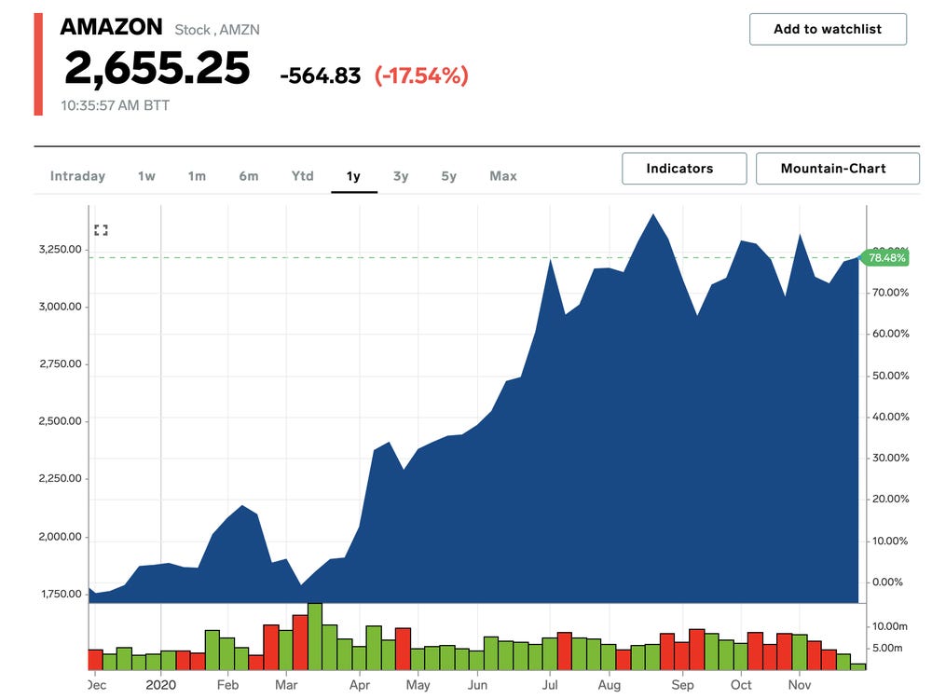Click the 3,000.00 y-axis label
932x699 pixels.
pyautogui.click(x=60, y=307)
